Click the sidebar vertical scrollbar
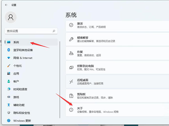The image size is (169, 126). [60, 84]
